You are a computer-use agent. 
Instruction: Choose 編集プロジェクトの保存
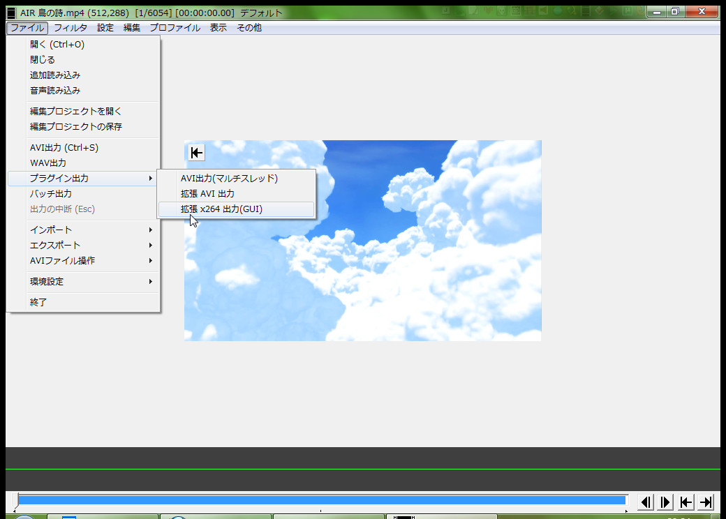pyautogui.click(x=84, y=127)
